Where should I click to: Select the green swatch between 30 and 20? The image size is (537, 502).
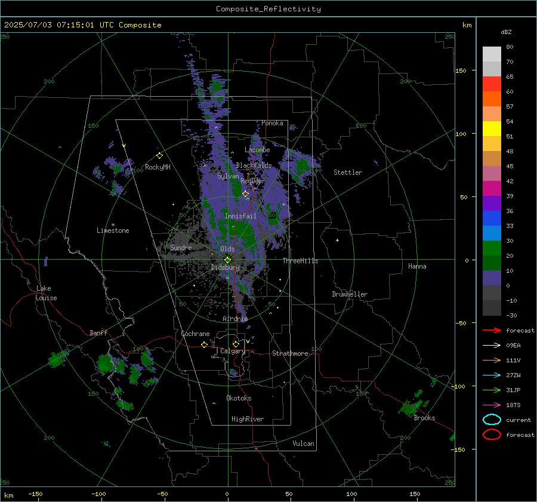pyautogui.click(x=492, y=248)
